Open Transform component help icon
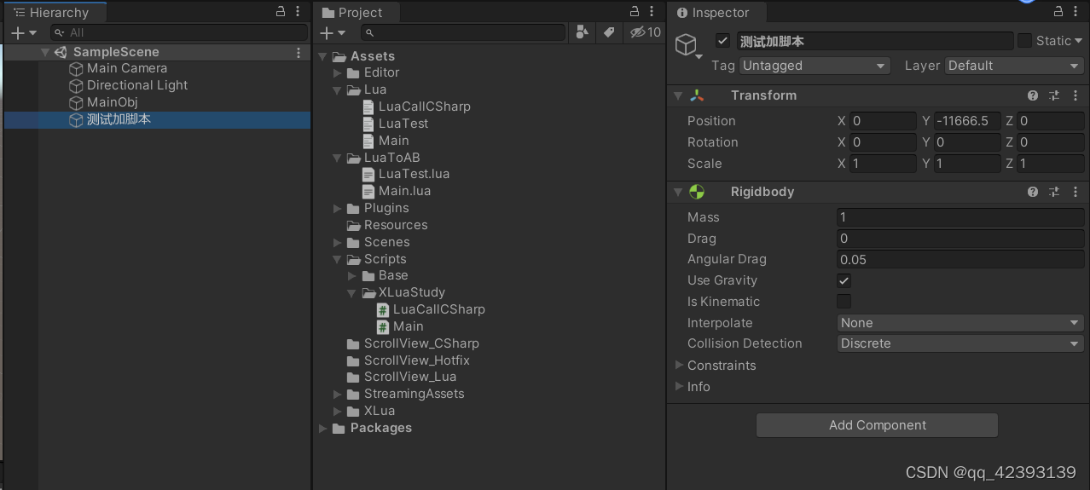Screen dimensions: 1090x490 pyautogui.click(x=1033, y=95)
